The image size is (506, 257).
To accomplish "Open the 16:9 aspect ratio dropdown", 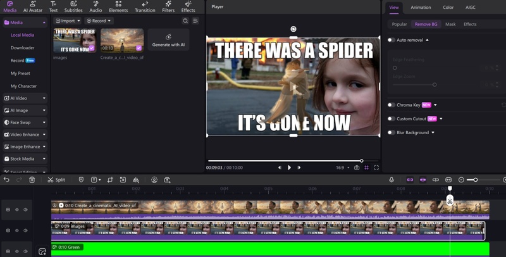I will pos(342,168).
